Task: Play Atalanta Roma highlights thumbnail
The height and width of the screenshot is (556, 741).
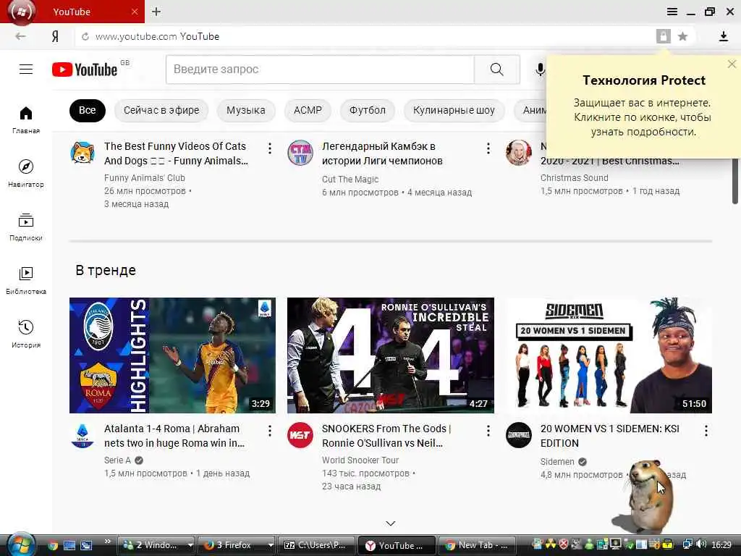Action: point(172,355)
